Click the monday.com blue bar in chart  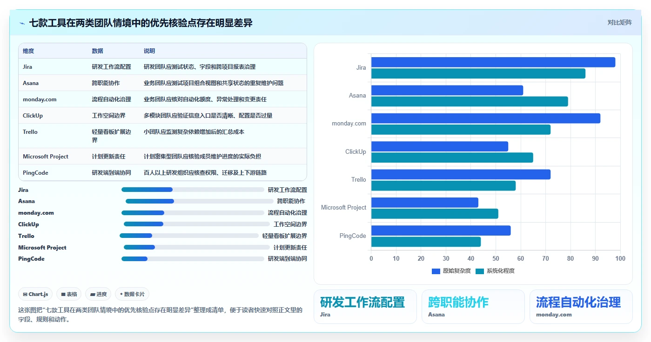click(486, 118)
